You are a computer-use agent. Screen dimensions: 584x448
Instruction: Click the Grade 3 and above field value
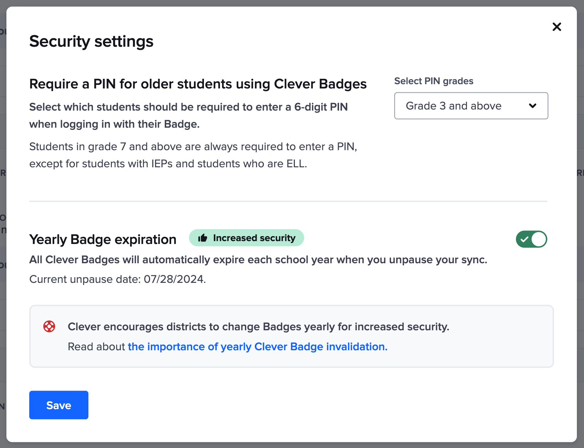(x=454, y=106)
